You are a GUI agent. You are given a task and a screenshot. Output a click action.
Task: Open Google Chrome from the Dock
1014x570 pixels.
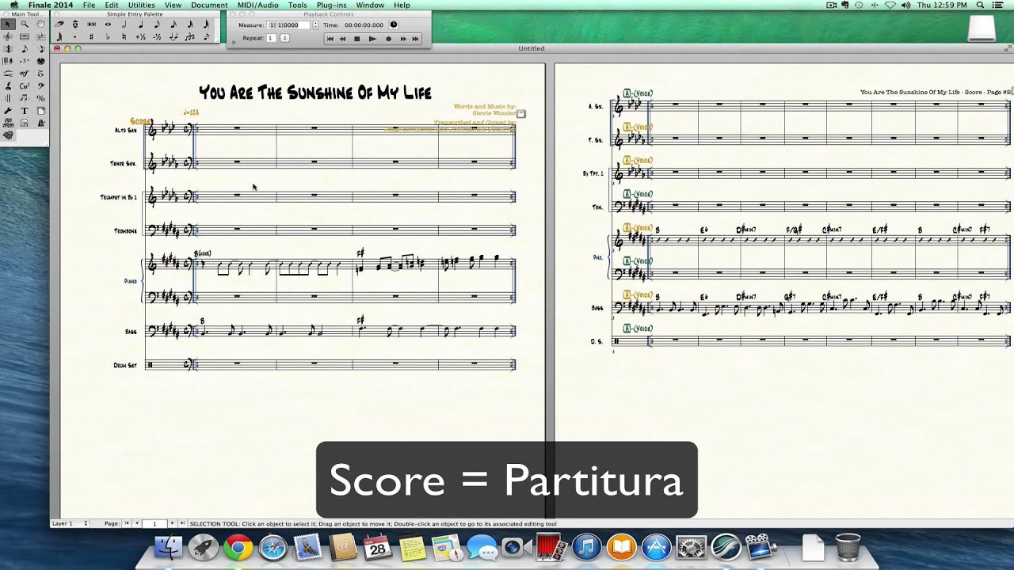[238, 548]
